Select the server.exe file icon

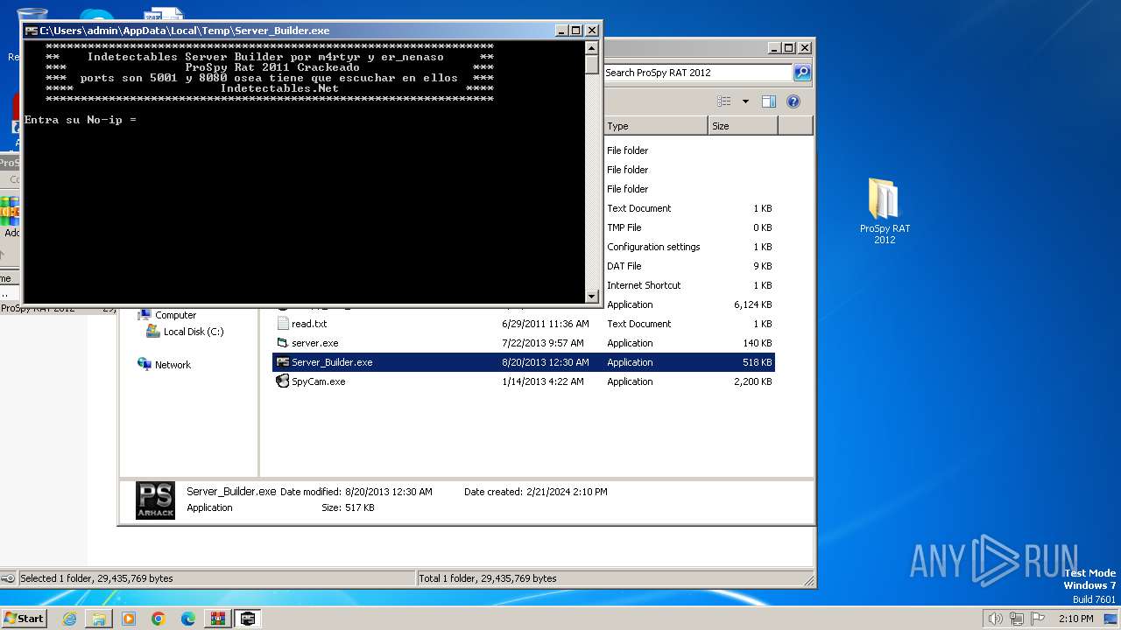coord(282,343)
